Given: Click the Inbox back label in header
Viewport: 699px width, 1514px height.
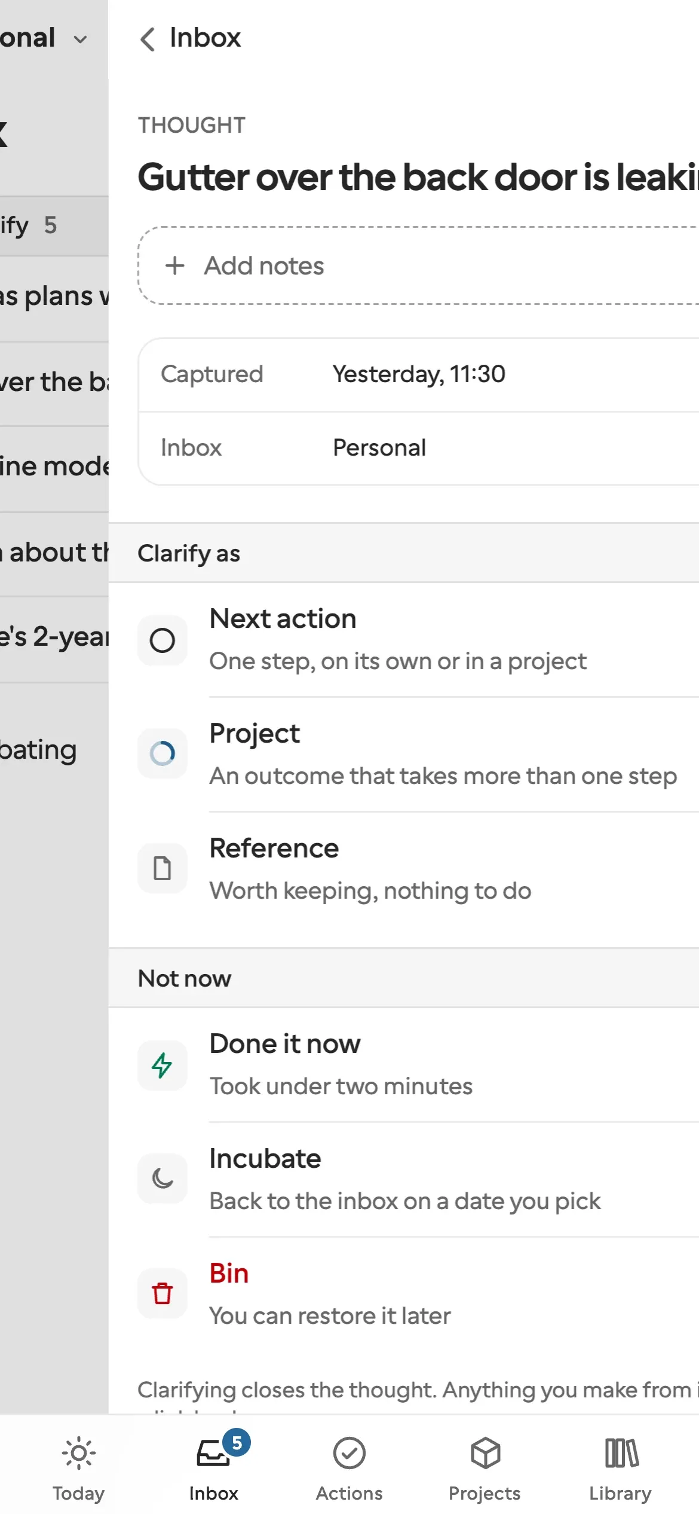Looking at the screenshot, I should click(x=205, y=38).
